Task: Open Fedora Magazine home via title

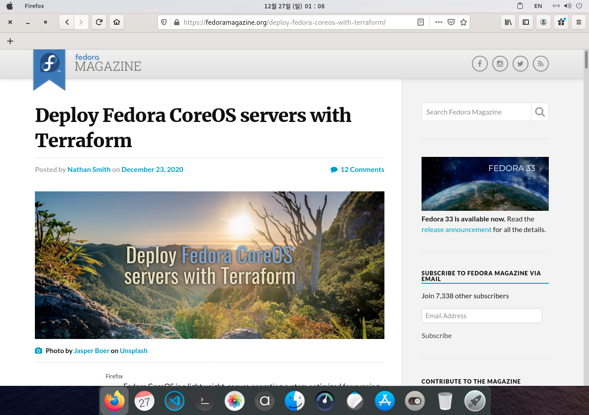Action: (108, 63)
